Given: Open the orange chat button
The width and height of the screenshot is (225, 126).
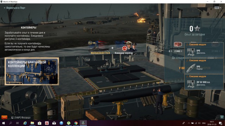Looking at the screenshot, I should pos(4,117).
